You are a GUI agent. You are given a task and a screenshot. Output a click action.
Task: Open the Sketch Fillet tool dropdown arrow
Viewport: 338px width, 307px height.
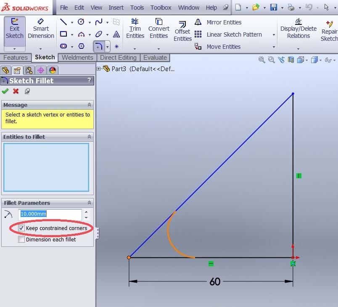coord(108,47)
